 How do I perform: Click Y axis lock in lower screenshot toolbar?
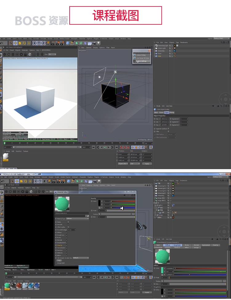tap(40, 181)
